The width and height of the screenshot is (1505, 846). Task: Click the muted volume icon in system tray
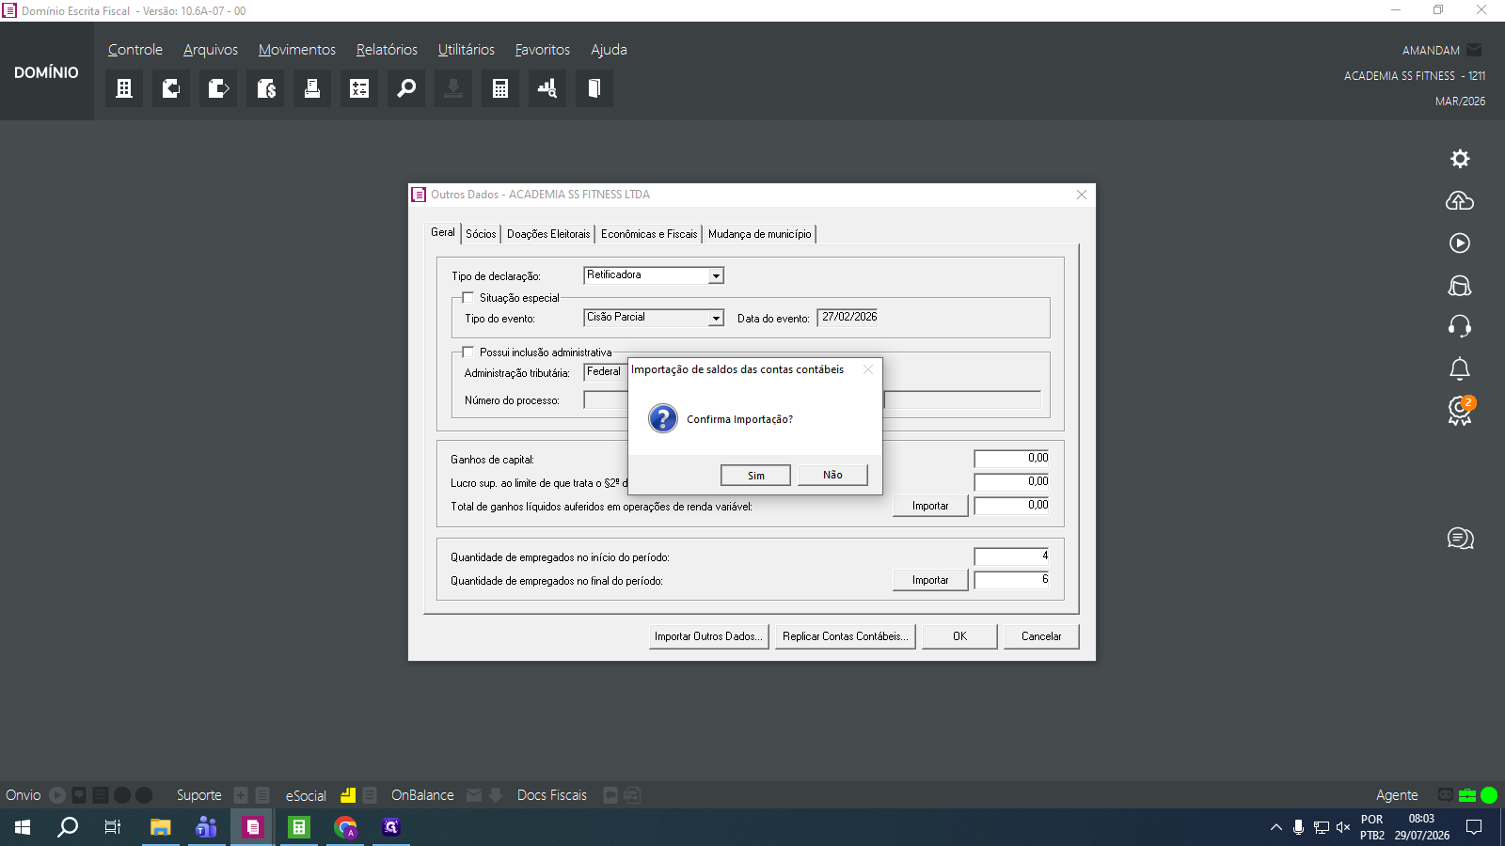[1343, 827]
